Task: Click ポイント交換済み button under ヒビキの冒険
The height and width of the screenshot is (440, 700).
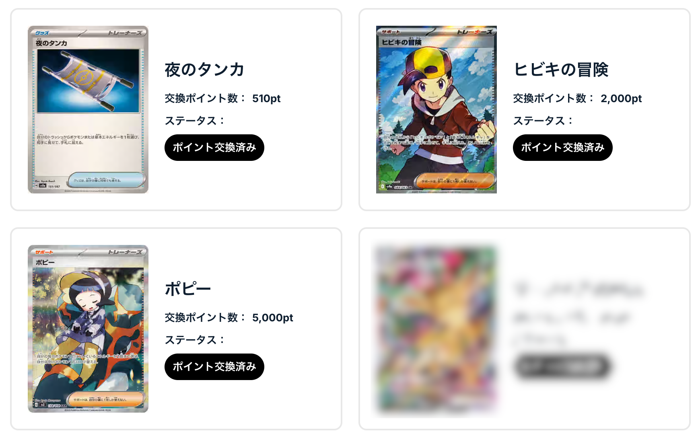Action: [x=563, y=148]
